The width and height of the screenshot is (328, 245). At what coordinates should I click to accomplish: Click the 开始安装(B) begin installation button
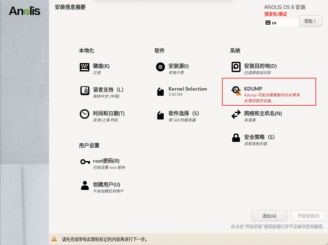(308, 216)
